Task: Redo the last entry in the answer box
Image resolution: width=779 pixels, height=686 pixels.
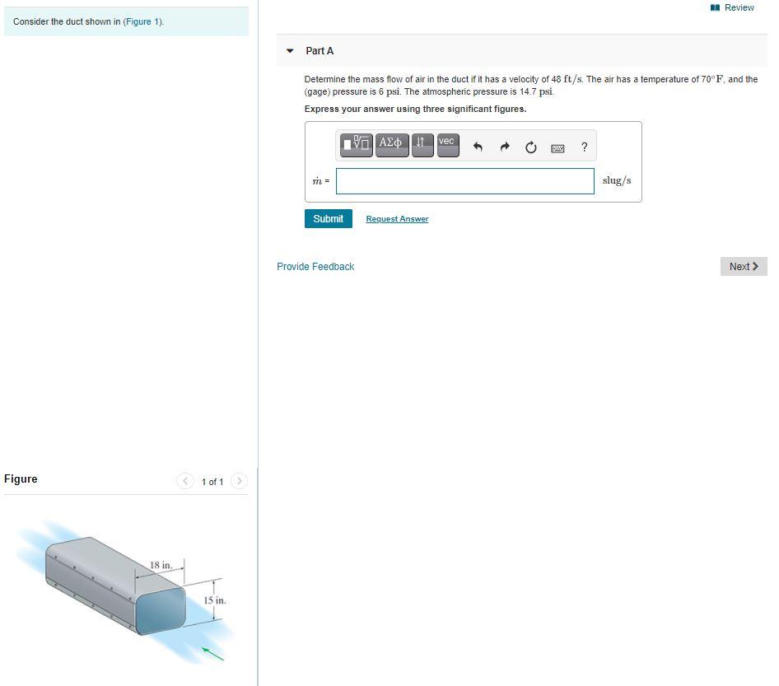Action: pyautogui.click(x=504, y=147)
